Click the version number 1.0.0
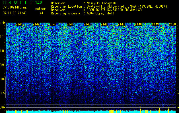Image resolution: width=179 pixels, height=113 pixels. click(x=39, y=2)
